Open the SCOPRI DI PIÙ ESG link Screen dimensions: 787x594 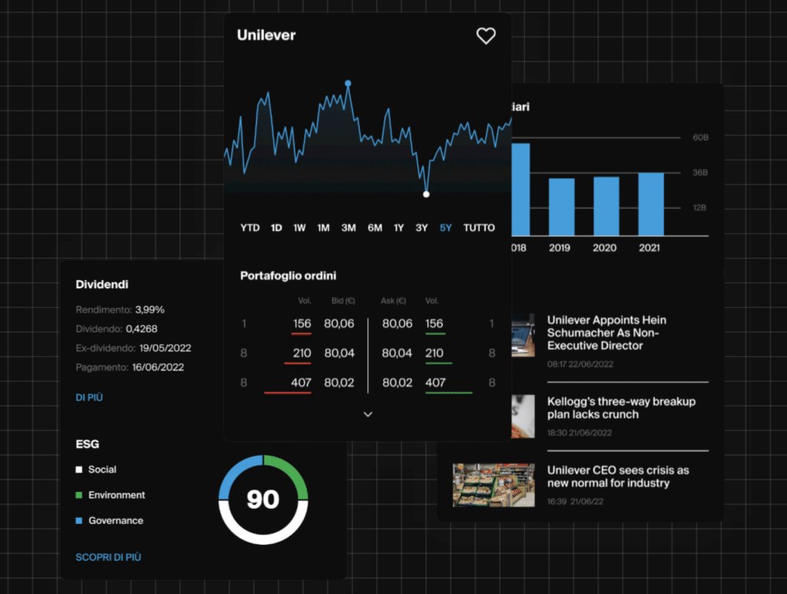[x=108, y=557]
